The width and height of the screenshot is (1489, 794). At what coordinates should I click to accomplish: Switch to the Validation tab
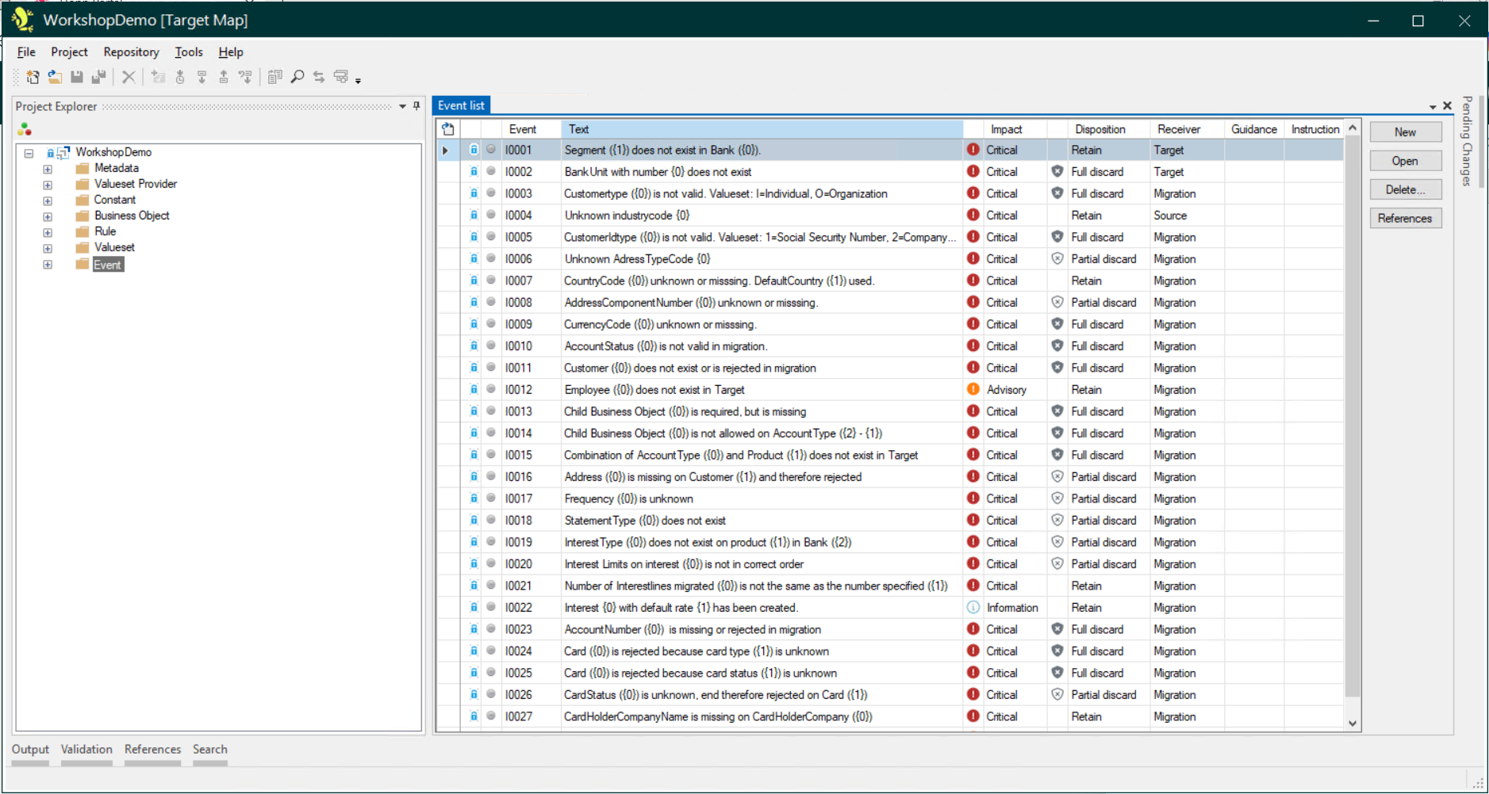coord(86,749)
